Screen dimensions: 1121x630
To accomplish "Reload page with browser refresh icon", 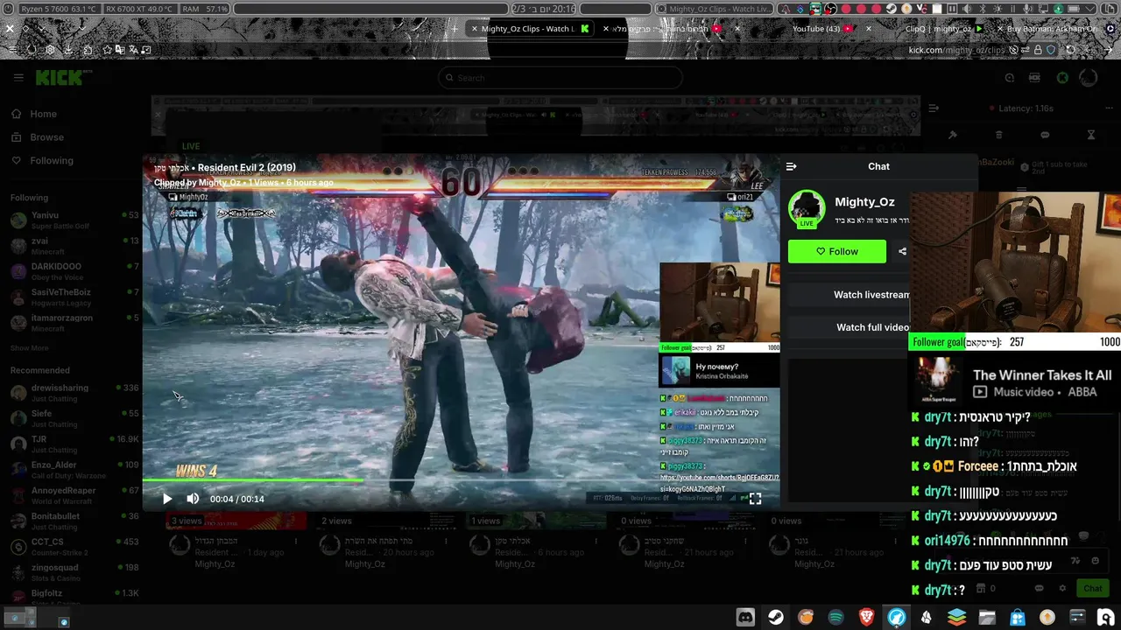I will coord(1070,50).
